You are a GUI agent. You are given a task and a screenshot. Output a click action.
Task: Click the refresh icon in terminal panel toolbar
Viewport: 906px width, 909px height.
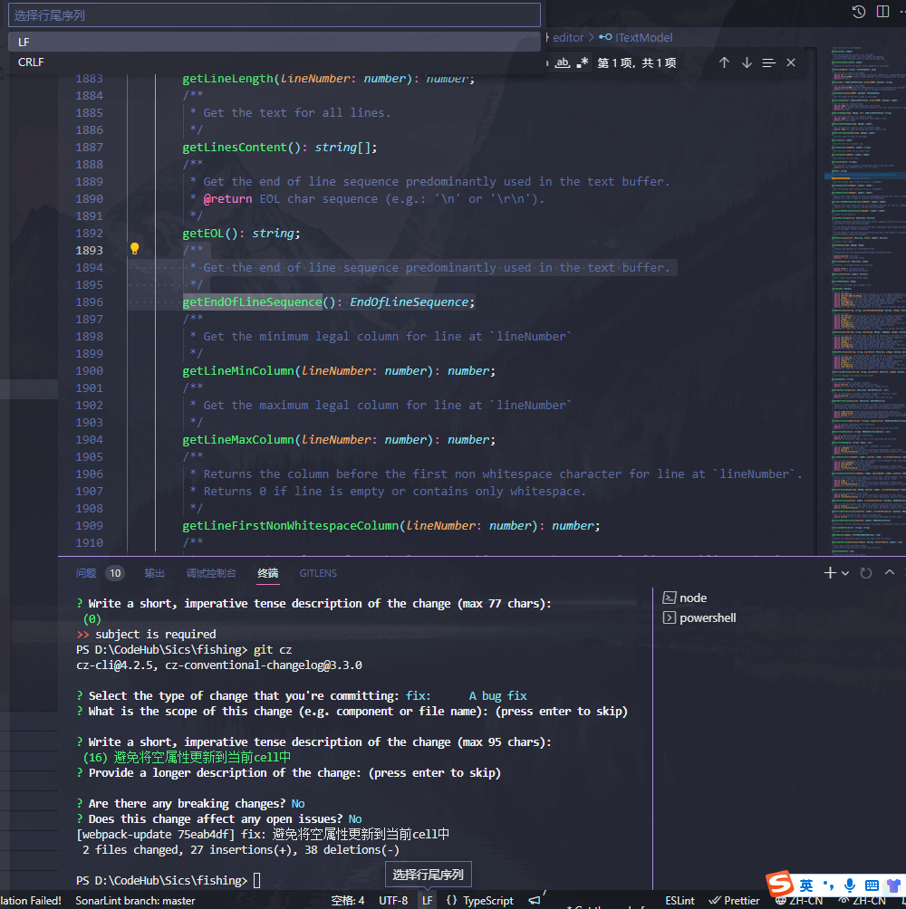pos(866,573)
